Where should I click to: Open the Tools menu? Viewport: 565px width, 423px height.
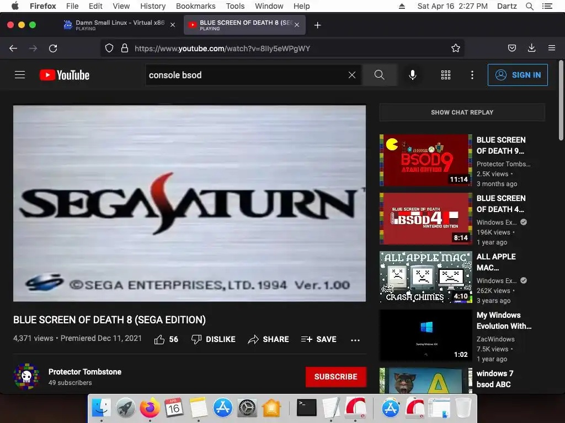[x=235, y=6]
